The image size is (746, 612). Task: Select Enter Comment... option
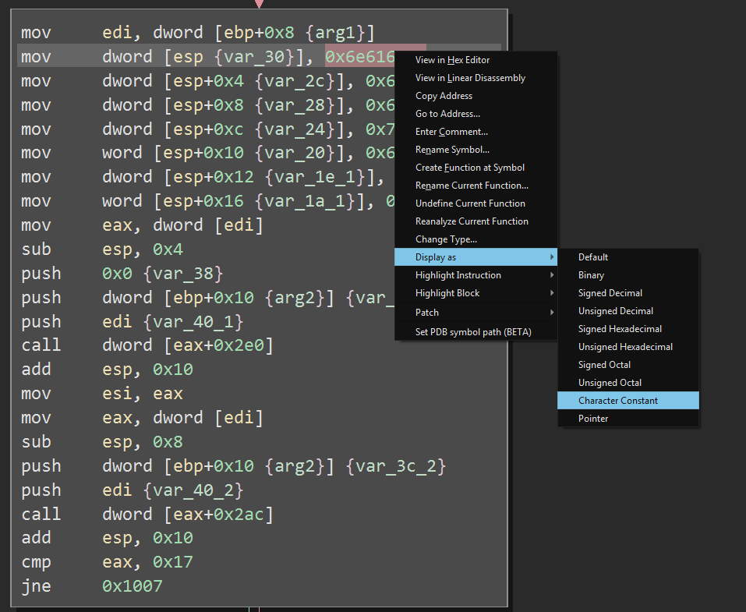pyautogui.click(x=476, y=132)
